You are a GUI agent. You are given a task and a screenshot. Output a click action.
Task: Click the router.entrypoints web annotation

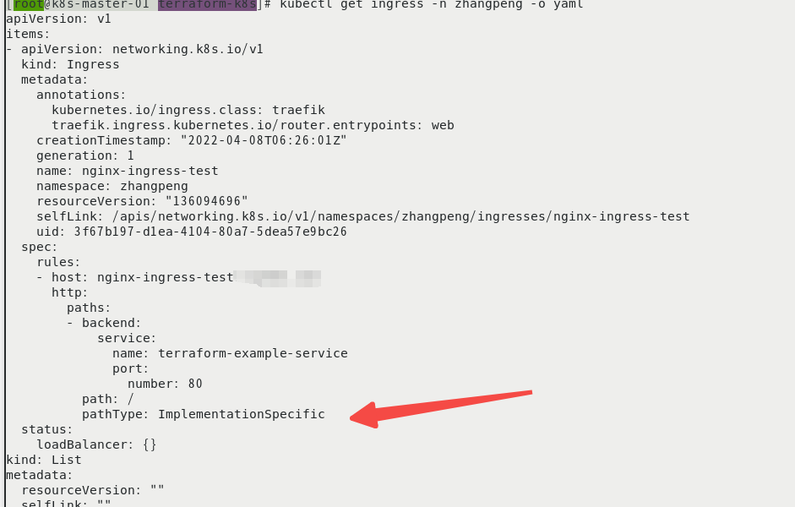pyautogui.click(x=253, y=125)
